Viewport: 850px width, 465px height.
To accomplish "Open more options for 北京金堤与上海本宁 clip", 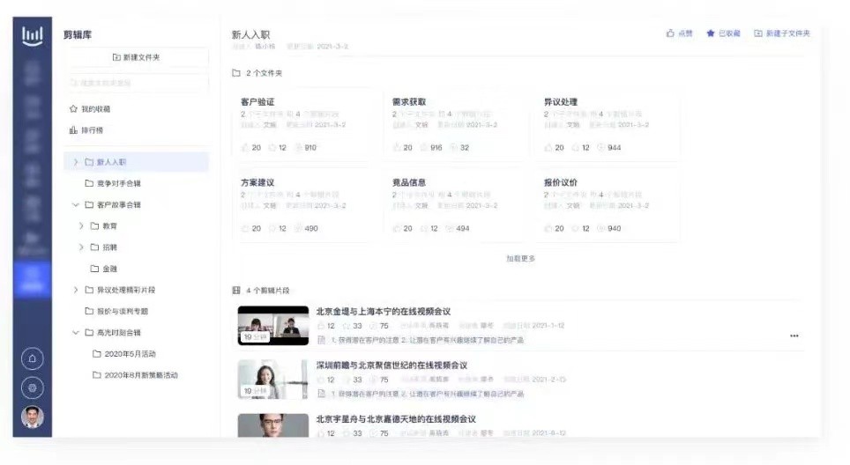I will tap(794, 336).
